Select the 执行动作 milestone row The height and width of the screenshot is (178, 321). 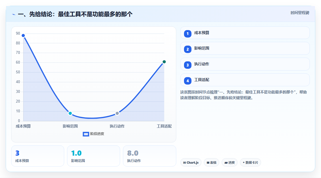coord(245,64)
